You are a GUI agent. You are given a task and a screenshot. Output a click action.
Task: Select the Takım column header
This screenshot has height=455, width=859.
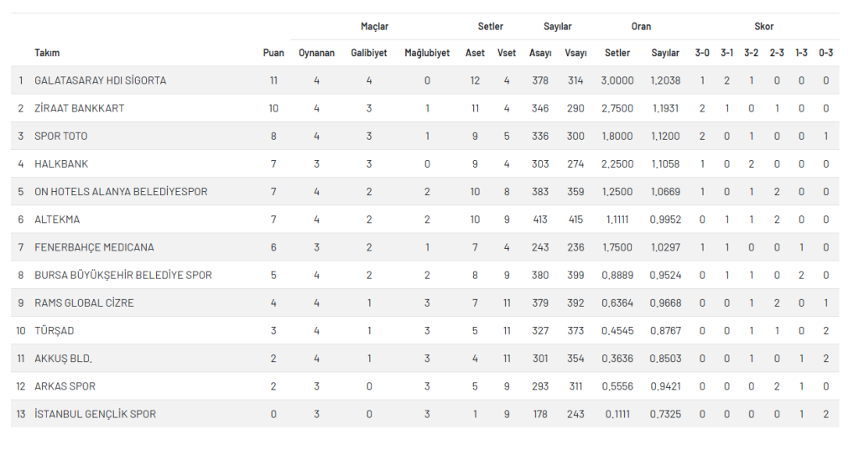click(x=47, y=53)
